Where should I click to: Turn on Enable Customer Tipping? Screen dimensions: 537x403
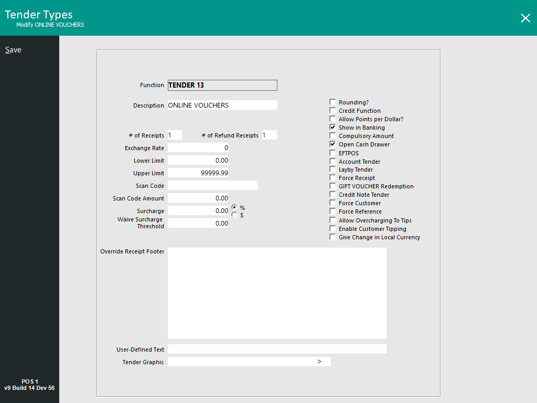[x=332, y=229]
